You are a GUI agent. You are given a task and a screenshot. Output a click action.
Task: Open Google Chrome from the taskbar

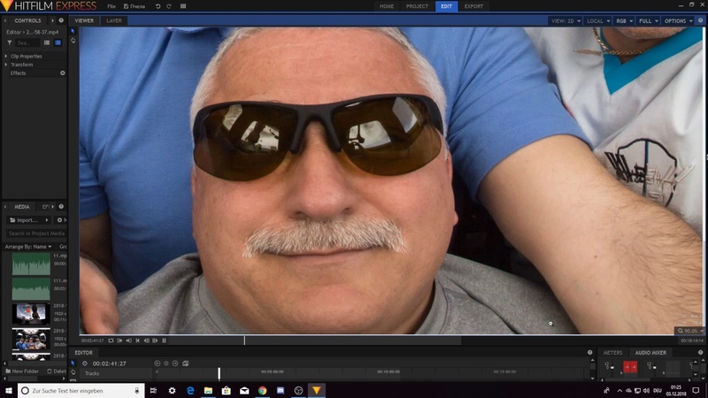click(x=262, y=390)
